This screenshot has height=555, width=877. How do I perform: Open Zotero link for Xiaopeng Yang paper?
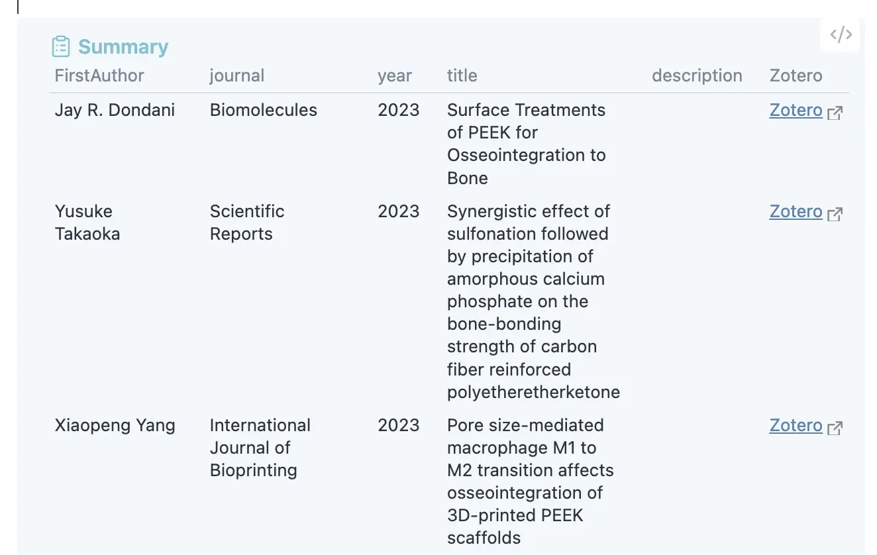point(796,425)
